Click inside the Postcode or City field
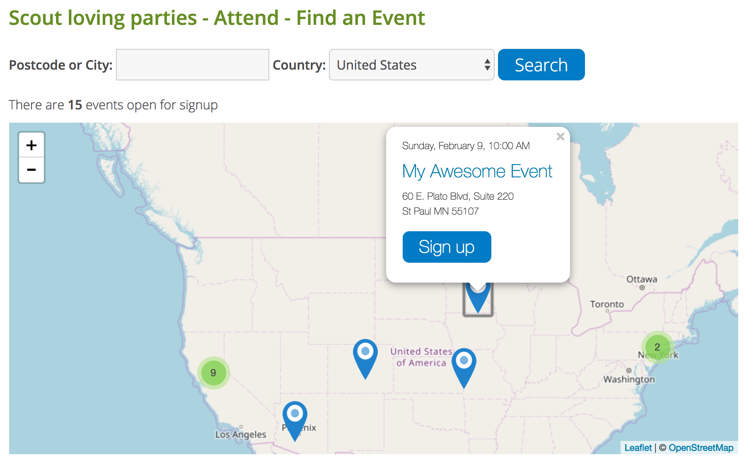This screenshot has height=460, width=754. click(x=192, y=65)
